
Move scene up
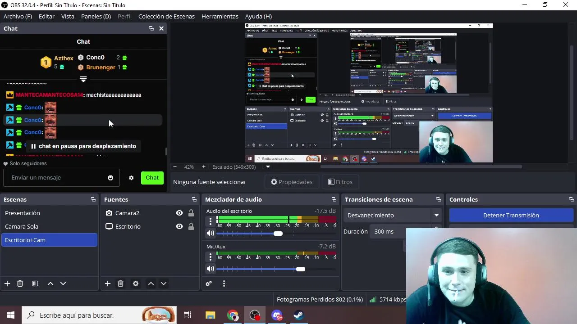pos(50,283)
